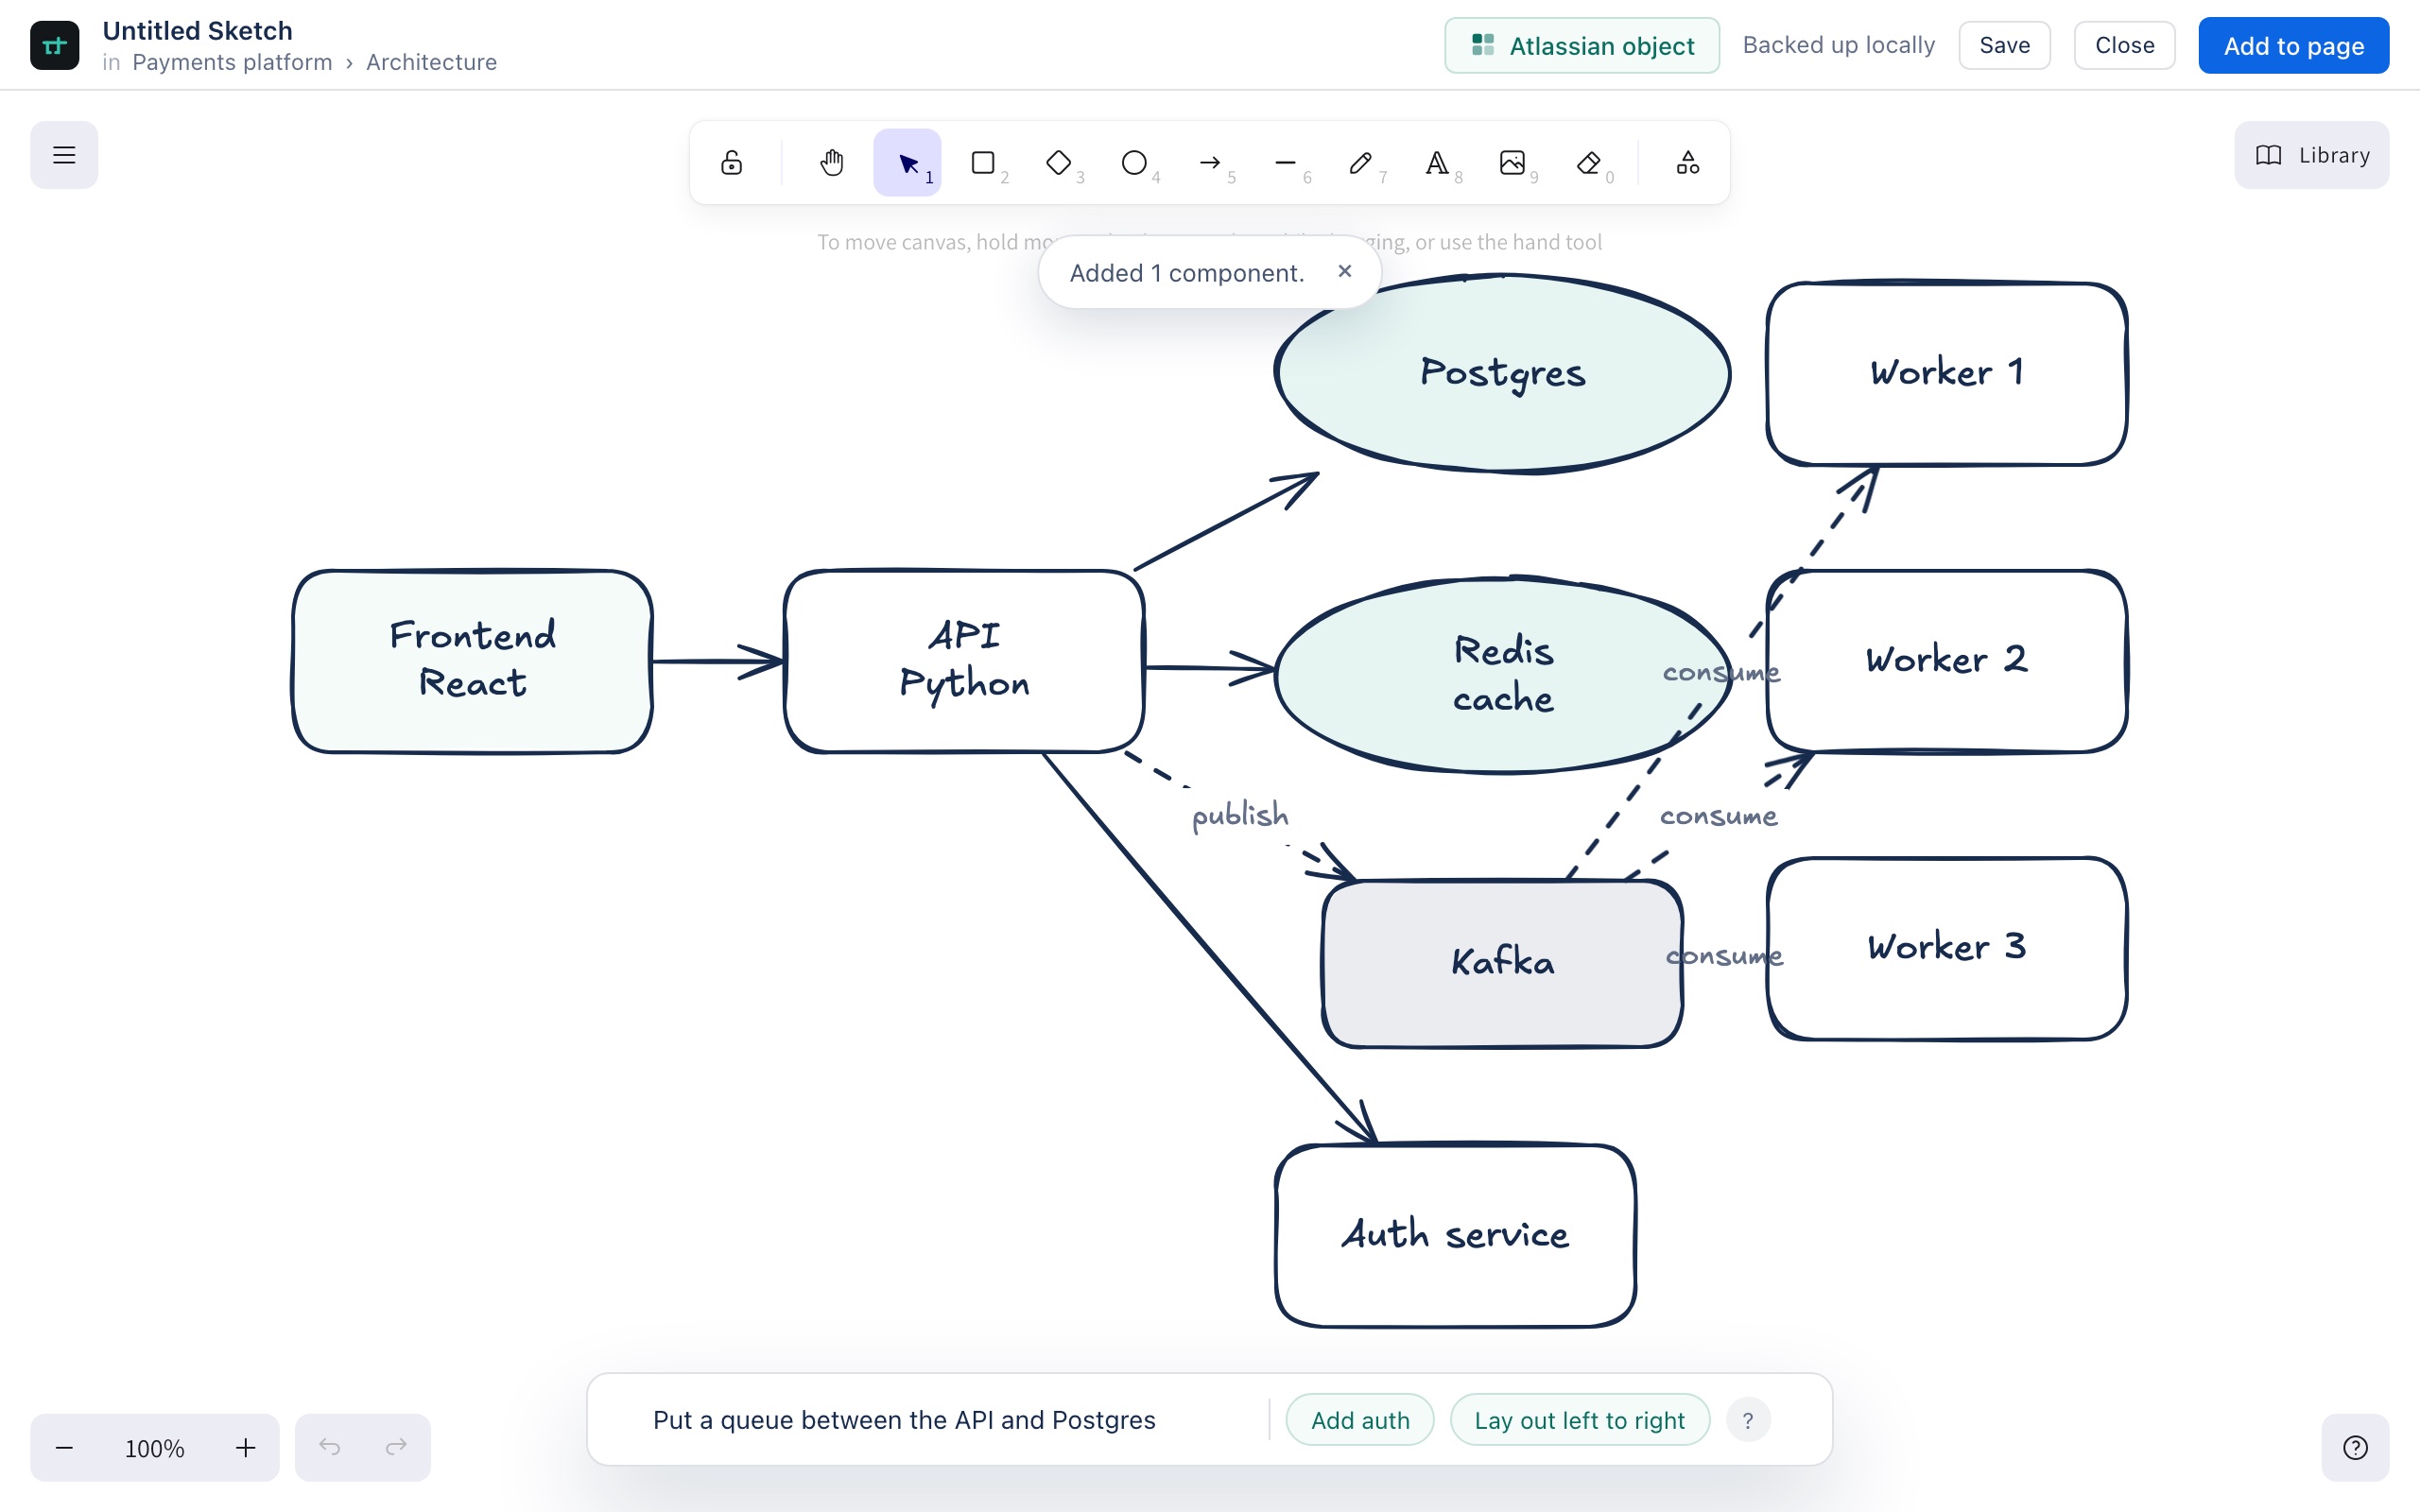The height and width of the screenshot is (1512, 2420).
Task: Select the Worker 3 box
Action: 1947,948
